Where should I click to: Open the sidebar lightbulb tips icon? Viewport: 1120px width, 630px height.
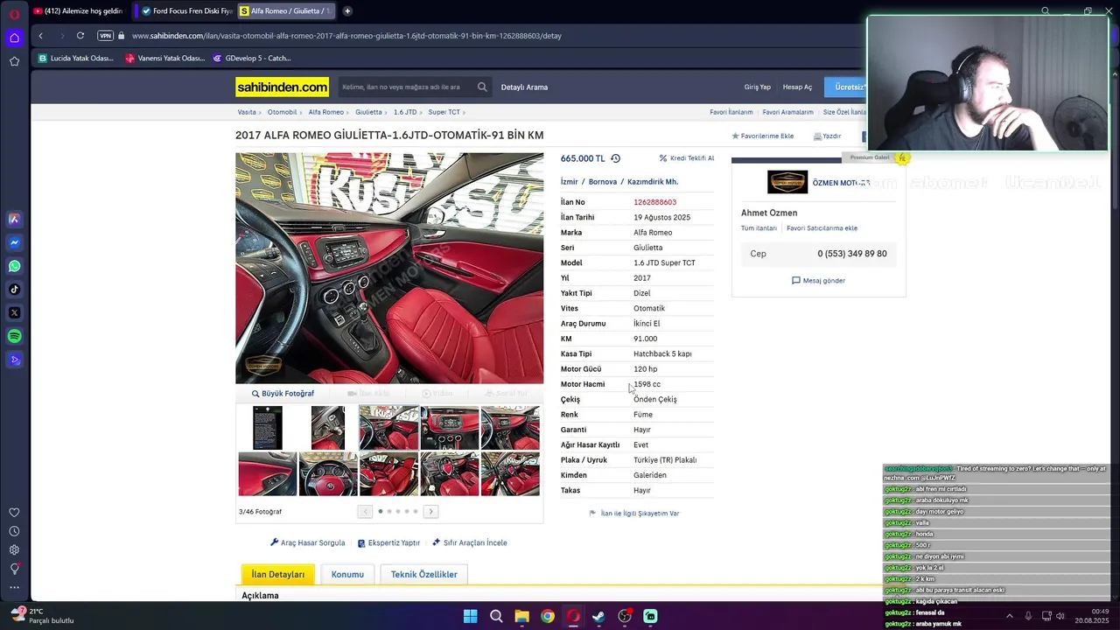(x=14, y=568)
